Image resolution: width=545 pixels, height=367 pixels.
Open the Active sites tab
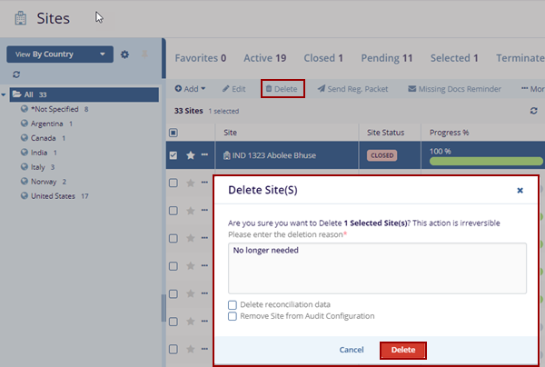coord(267,57)
